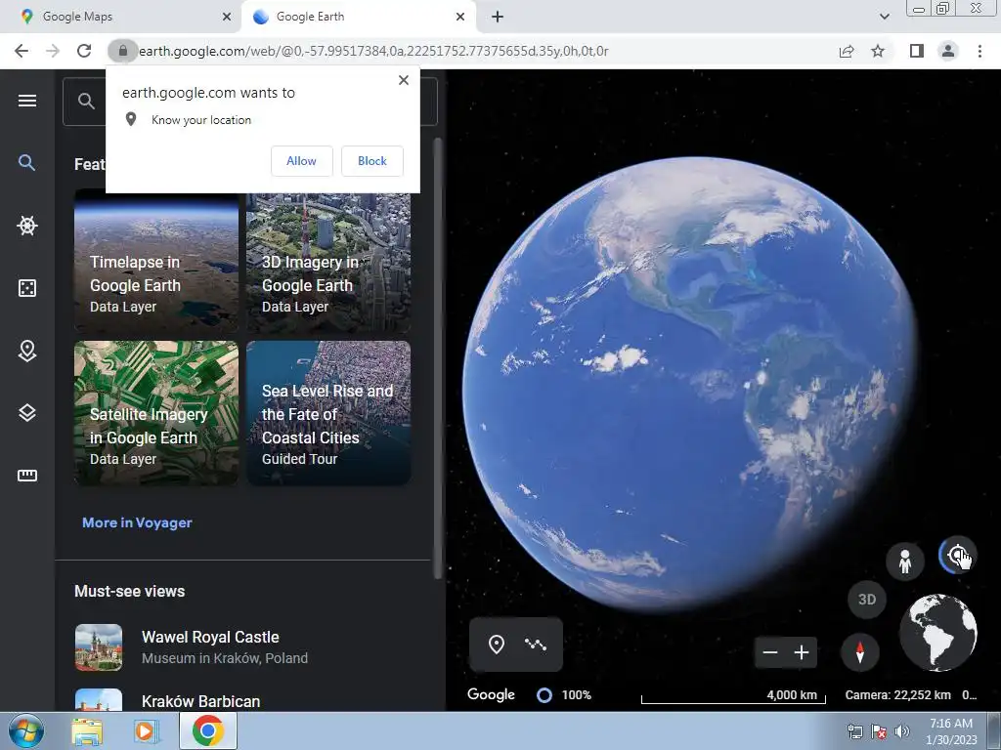
Task: Click the left panel scrollbar
Action: tap(438, 357)
